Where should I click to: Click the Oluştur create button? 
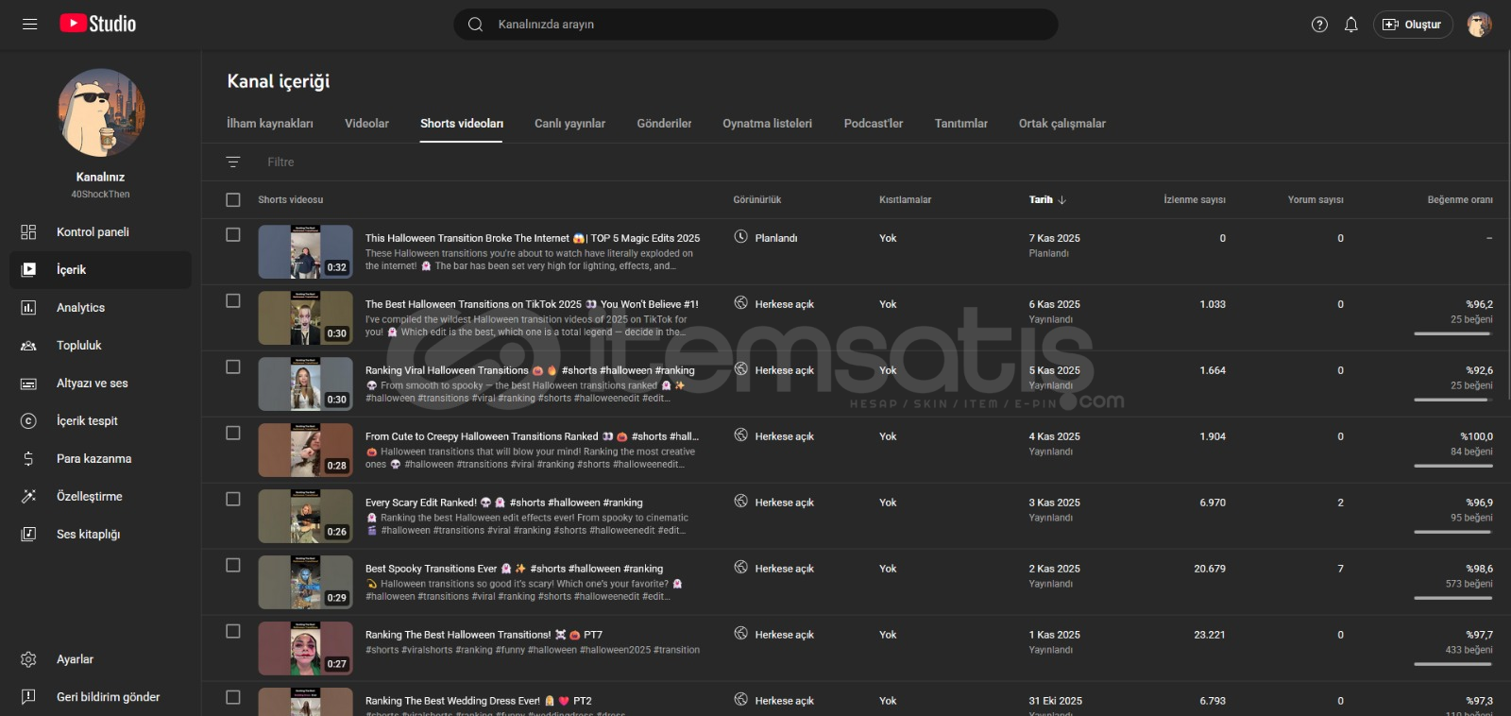(1412, 25)
